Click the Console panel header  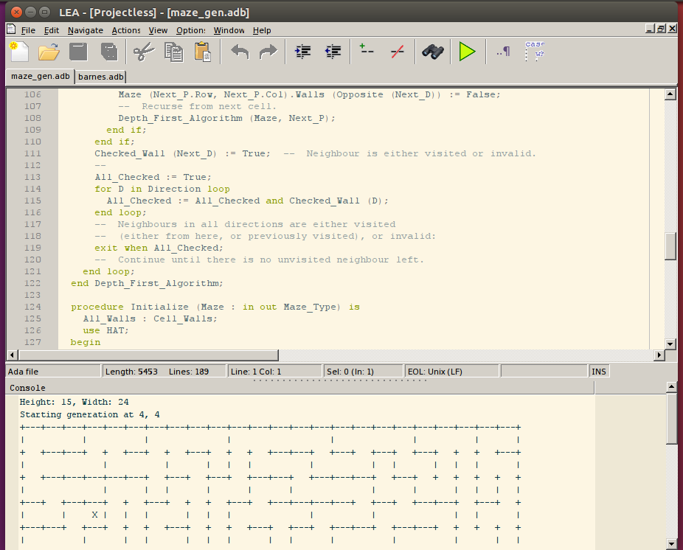pyautogui.click(x=299, y=388)
